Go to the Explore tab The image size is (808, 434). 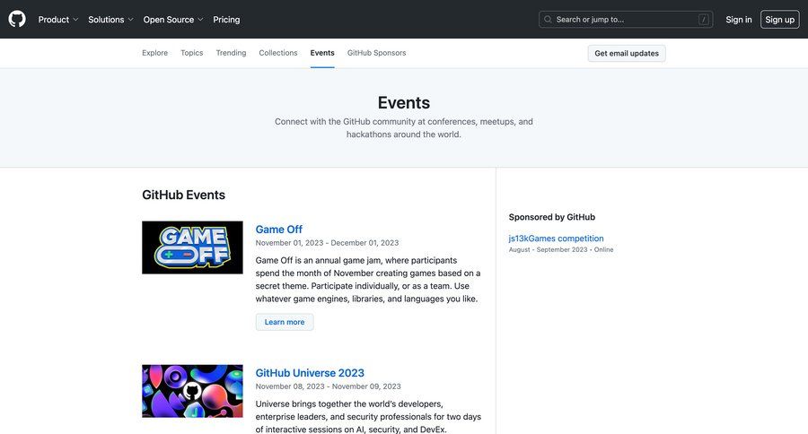pos(155,53)
